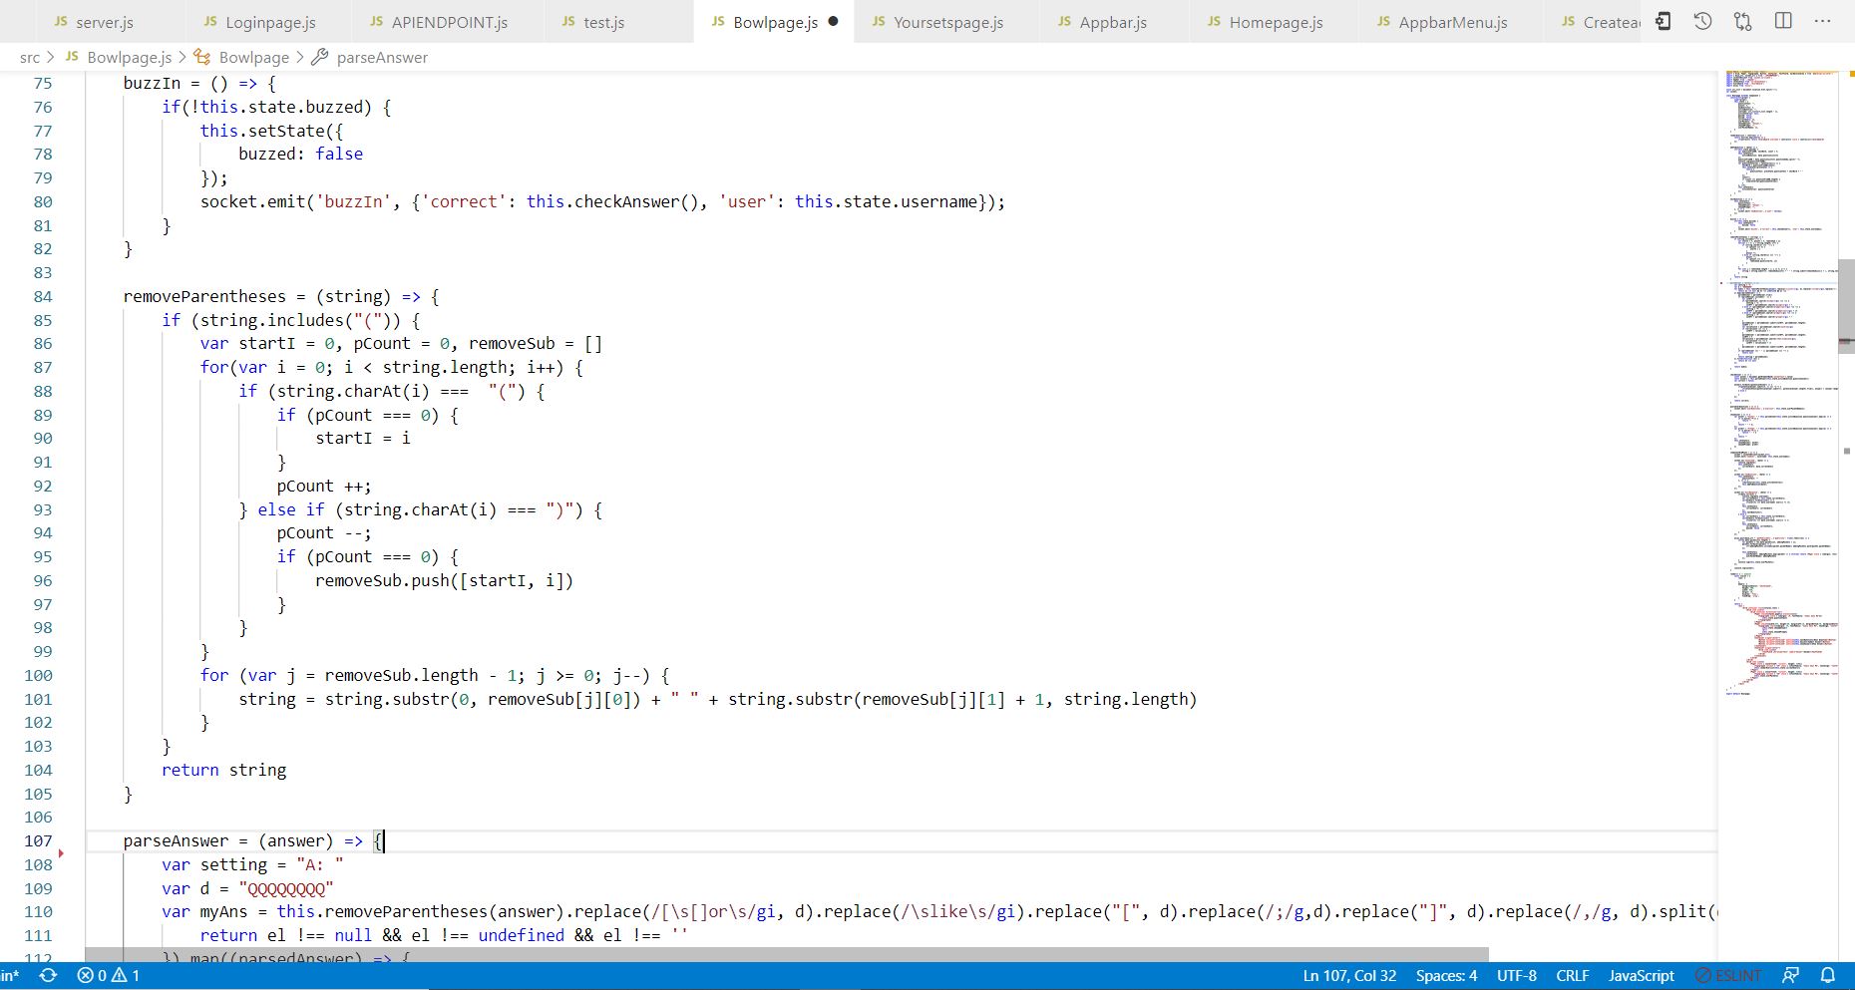Screen dimensions: 1855x990
Task: Click 'buzzIn' function name on line 75
Action: point(152,84)
